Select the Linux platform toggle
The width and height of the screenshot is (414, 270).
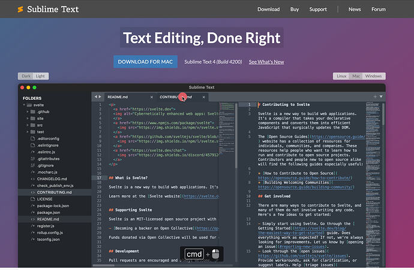click(x=341, y=76)
